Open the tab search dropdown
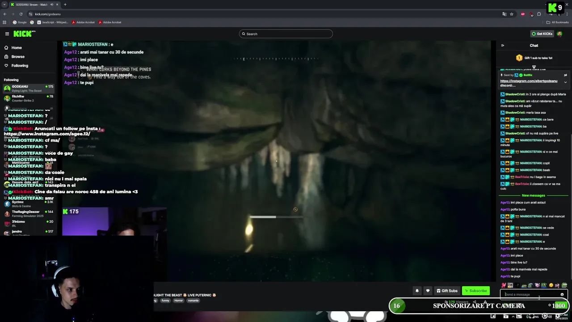 click(x=4, y=4)
